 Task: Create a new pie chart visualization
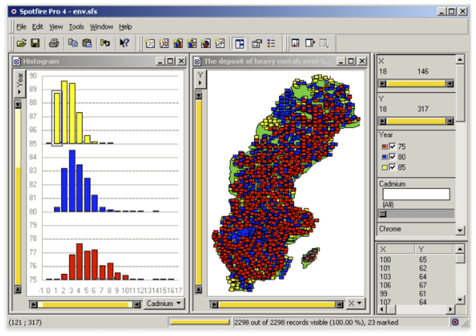click(205, 43)
